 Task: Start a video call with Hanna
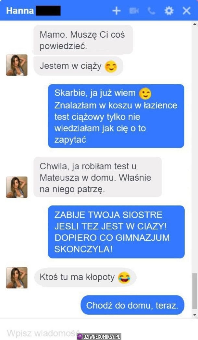(134, 11)
